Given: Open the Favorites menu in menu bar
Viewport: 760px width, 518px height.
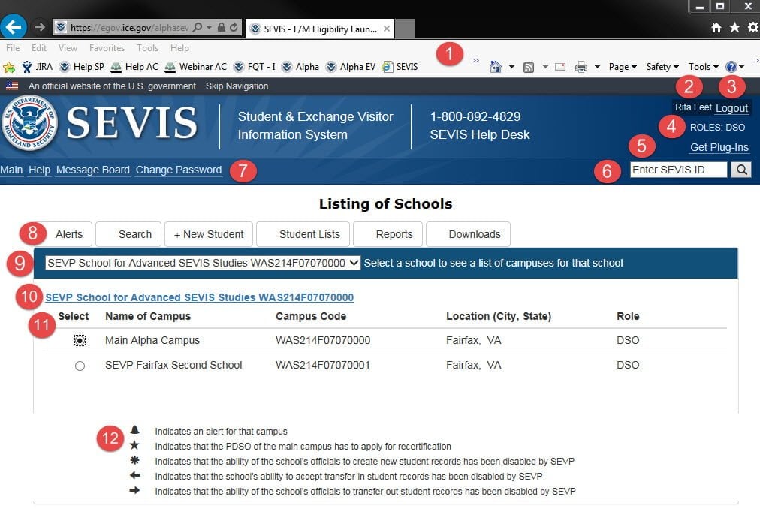Looking at the screenshot, I should (x=107, y=48).
